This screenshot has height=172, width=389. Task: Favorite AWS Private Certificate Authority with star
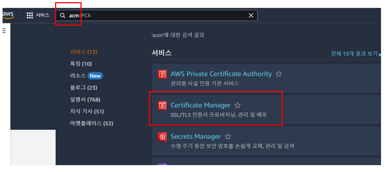click(279, 74)
